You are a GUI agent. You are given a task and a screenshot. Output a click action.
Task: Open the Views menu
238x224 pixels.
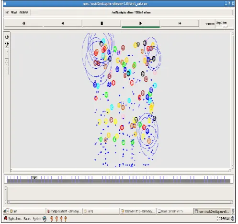click(14, 12)
